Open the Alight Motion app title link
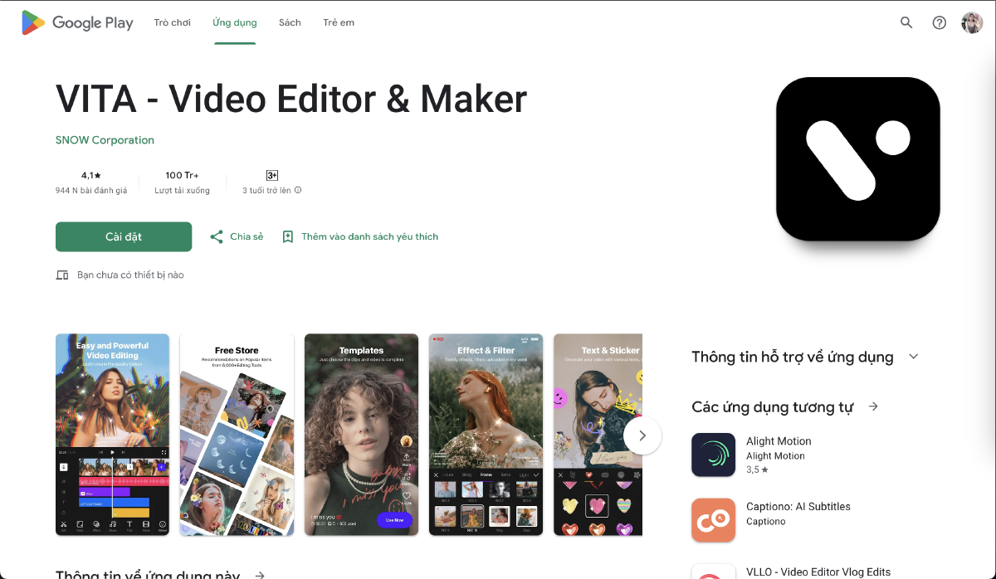Viewport: 996px width, 579px height. [779, 441]
